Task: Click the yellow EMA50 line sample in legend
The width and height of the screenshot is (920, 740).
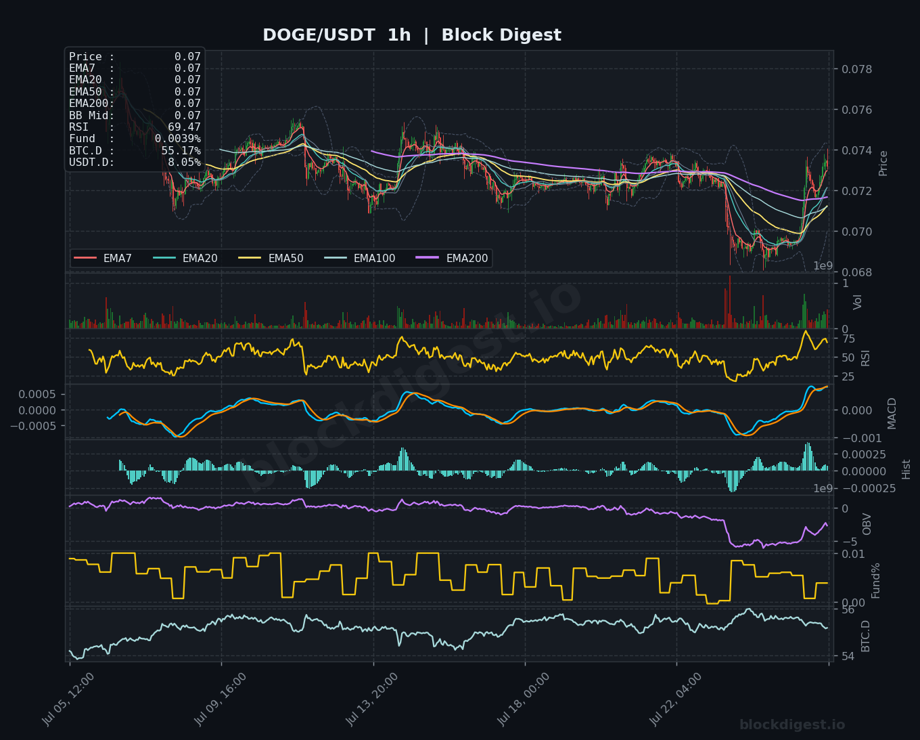Action: (x=250, y=258)
